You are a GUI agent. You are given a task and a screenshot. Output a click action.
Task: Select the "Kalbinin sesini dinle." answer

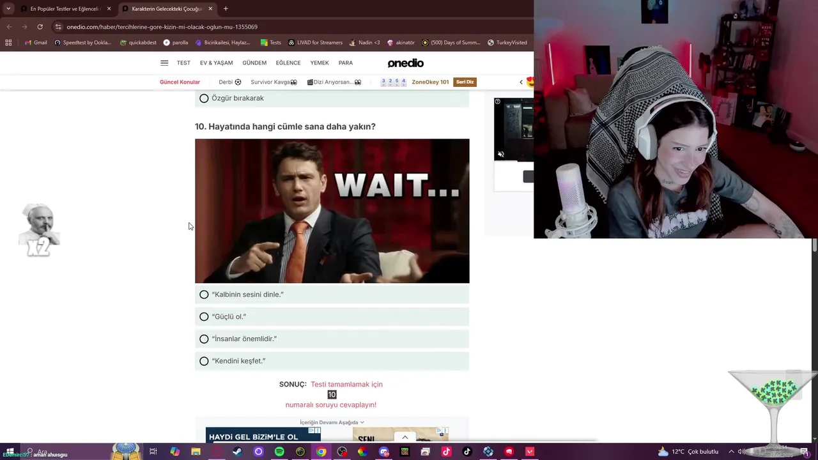332,295
